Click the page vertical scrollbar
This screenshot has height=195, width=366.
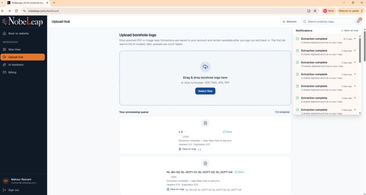tap(365, 45)
